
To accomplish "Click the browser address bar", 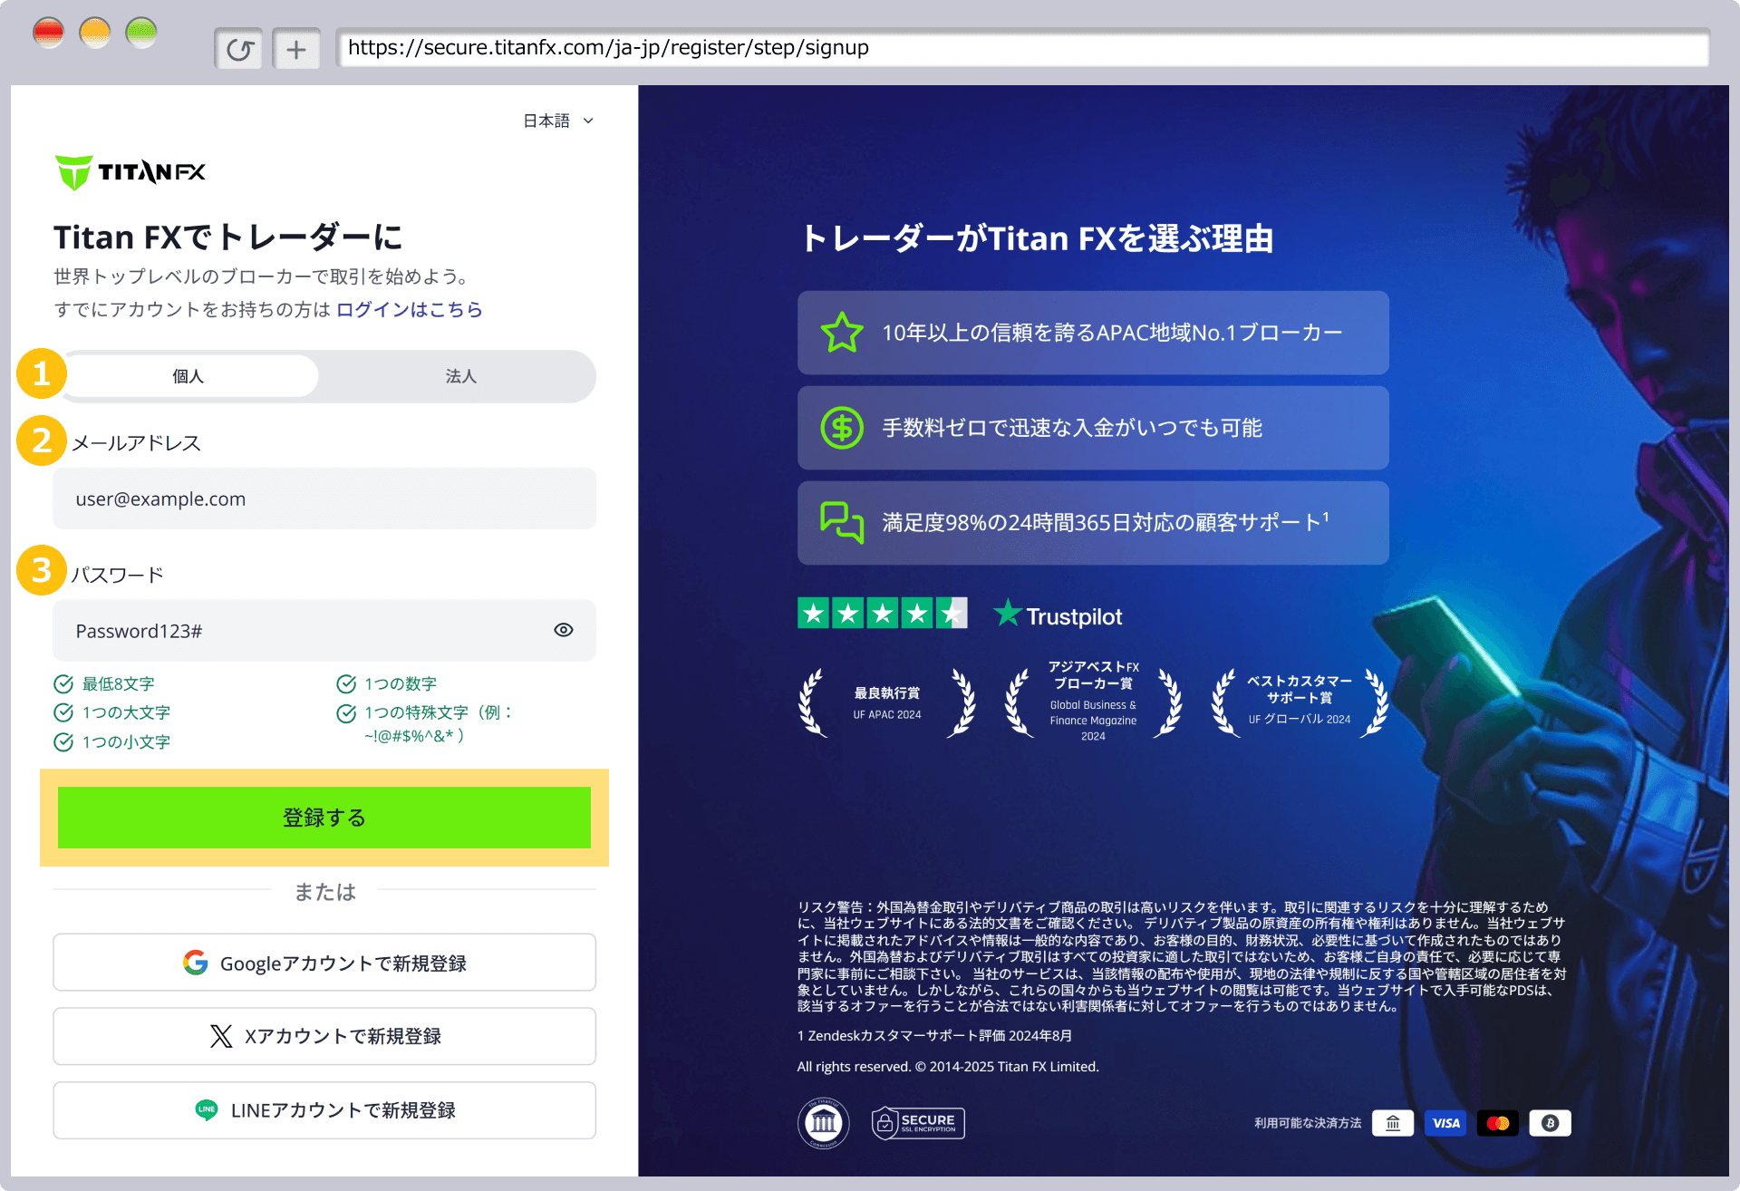I will pos(1022,48).
